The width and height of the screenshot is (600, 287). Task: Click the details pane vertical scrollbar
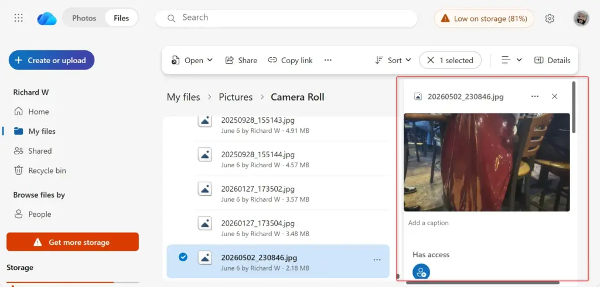[574, 107]
